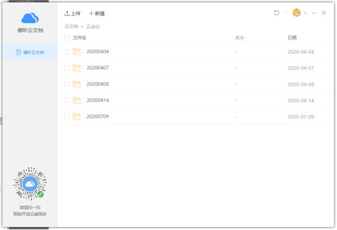
Task: Check the box for folder 20200404
Action: tap(67, 52)
